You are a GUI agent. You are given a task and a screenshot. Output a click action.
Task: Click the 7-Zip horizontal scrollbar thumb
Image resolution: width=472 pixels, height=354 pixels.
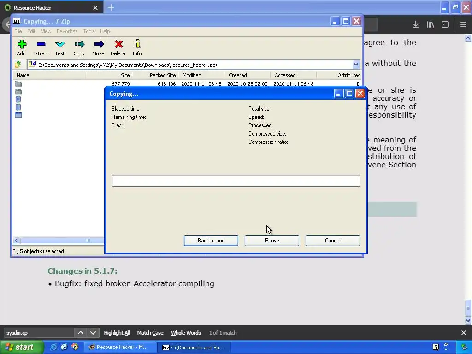(62, 240)
